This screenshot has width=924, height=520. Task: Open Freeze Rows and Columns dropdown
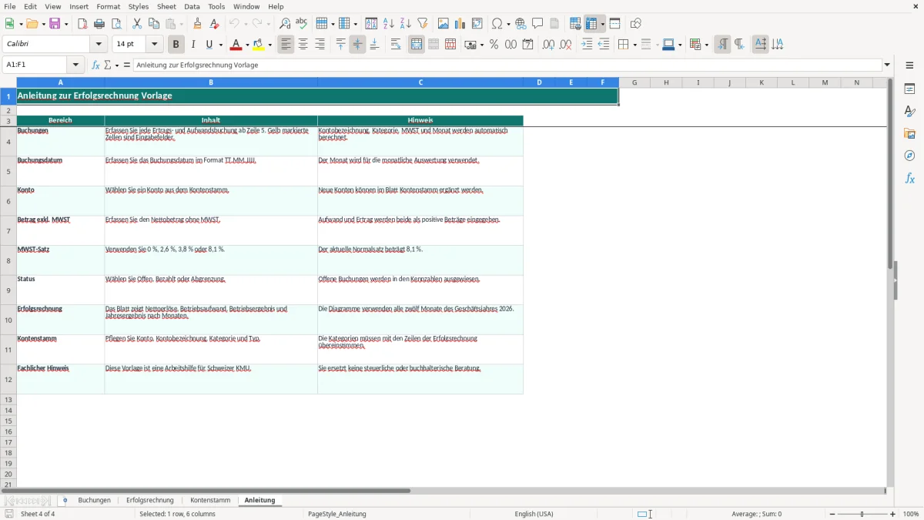pyautogui.click(x=603, y=24)
